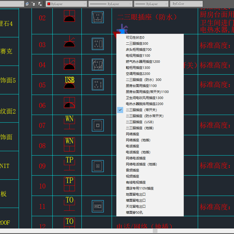Select 有线电视插座 entry
Screen dimensions: 234x234
(150, 182)
